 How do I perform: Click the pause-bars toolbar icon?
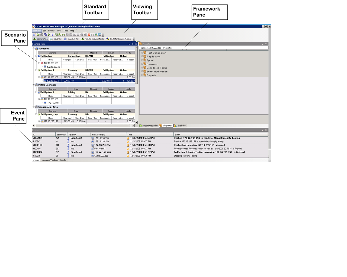point(78,35)
